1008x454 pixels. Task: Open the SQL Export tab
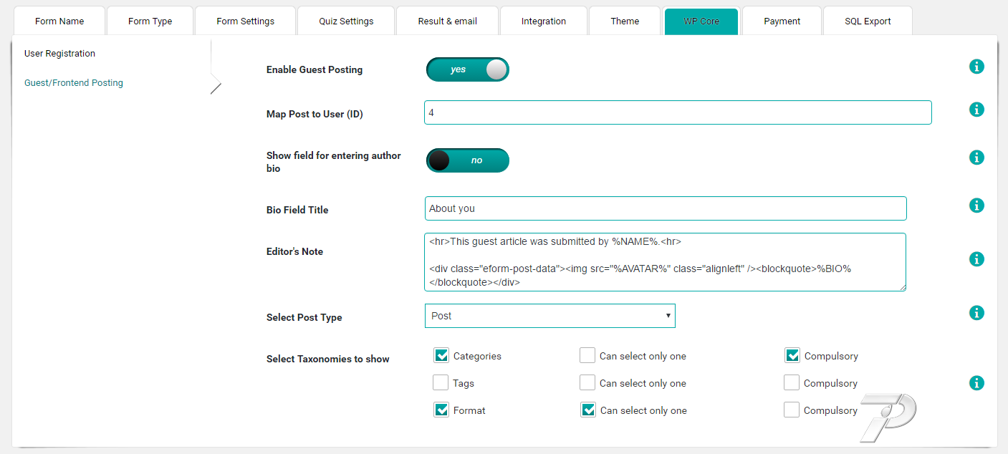(x=868, y=21)
